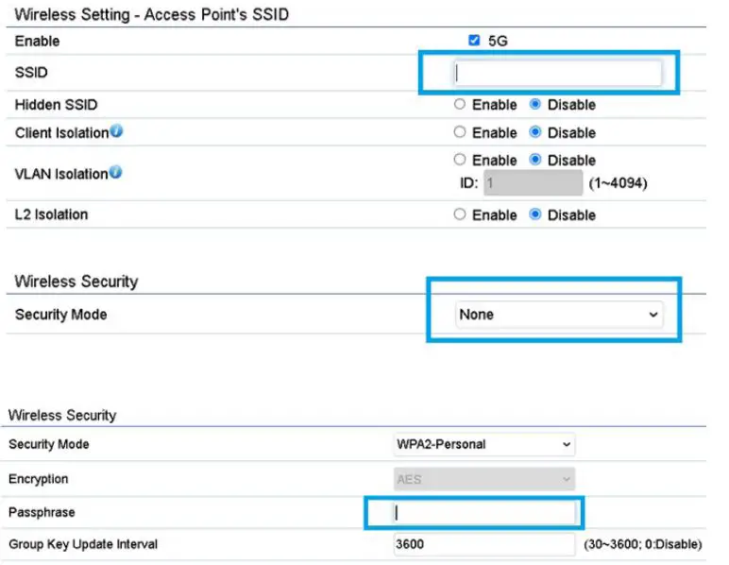
Task: Click the SSID text input field
Action: pyautogui.click(x=557, y=73)
